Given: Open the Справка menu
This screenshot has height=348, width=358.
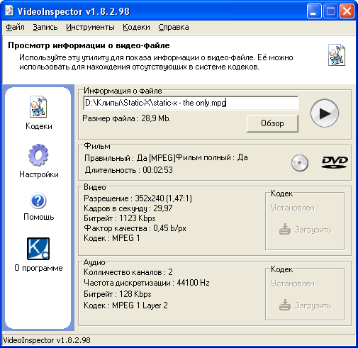Looking at the screenshot, I should click(x=174, y=27).
